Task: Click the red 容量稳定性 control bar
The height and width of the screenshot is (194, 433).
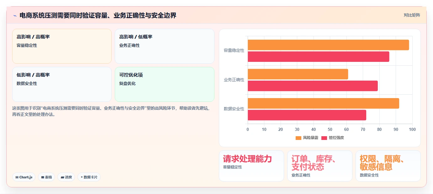Action: [x=319, y=57]
